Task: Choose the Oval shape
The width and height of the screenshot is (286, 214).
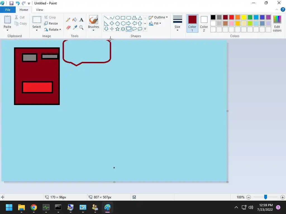Action: [x=118, y=18]
